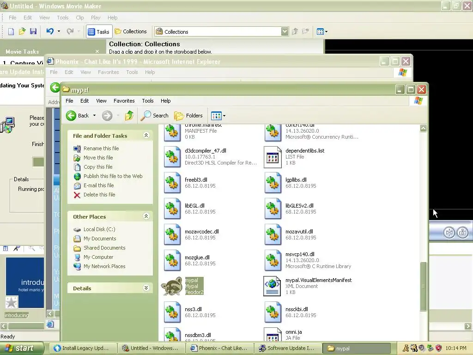Switch to Install Legacy Update taskbar item
This screenshot has height=355, width=473.
[x=82, y=348]
